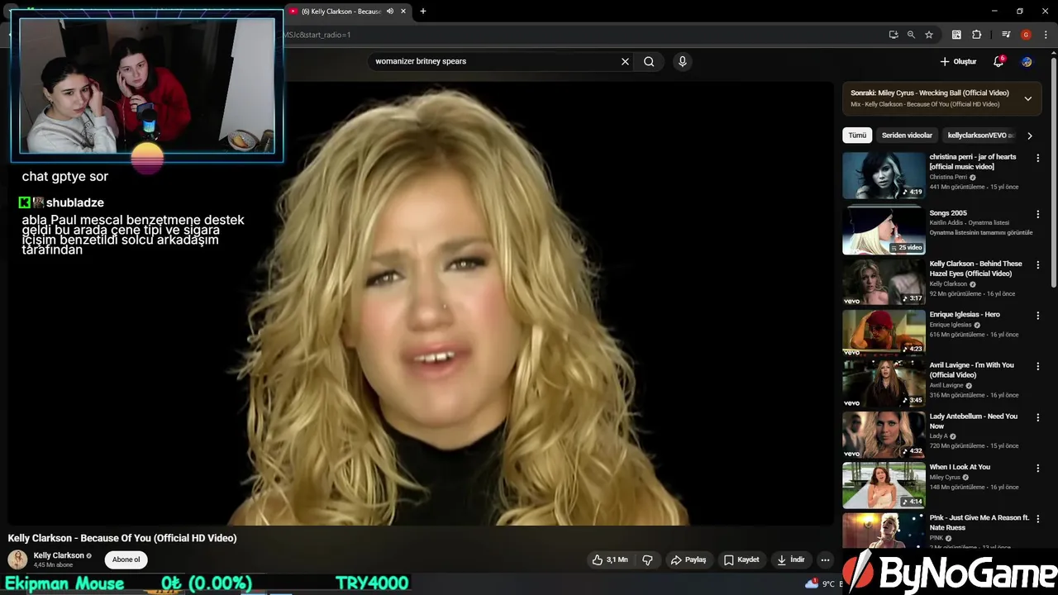Select the Tümü filter chip

[x=857, y=136]
